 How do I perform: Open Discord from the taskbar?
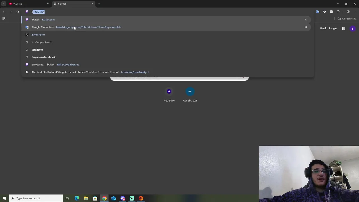pos(123,198)
